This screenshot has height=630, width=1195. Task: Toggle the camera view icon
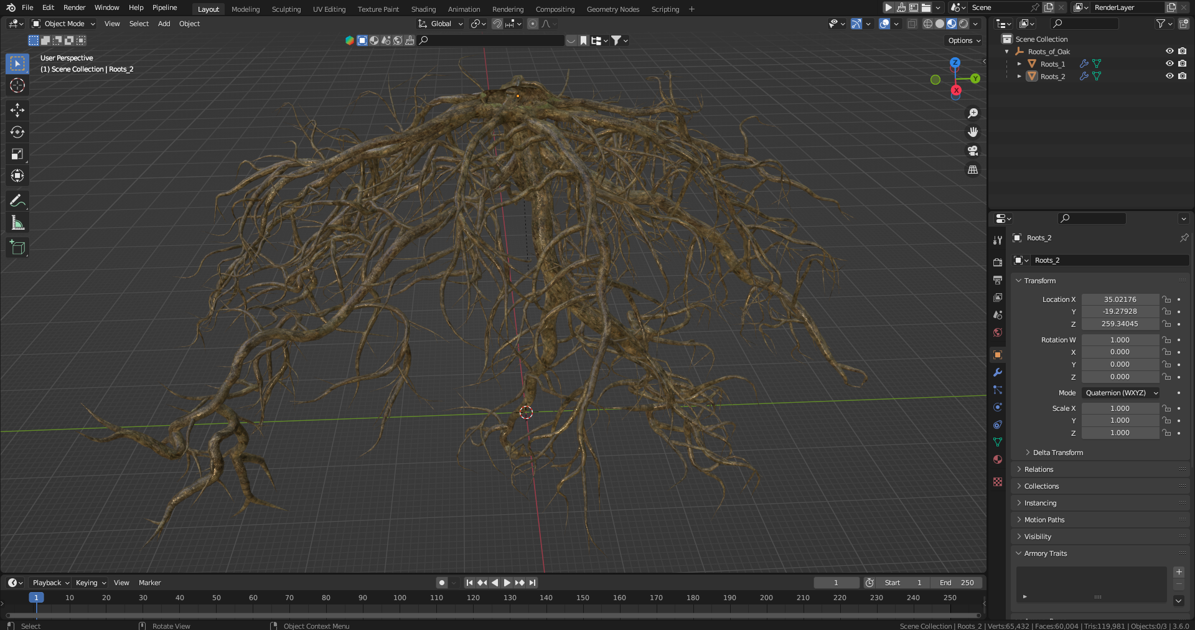[x=973, y=151]
